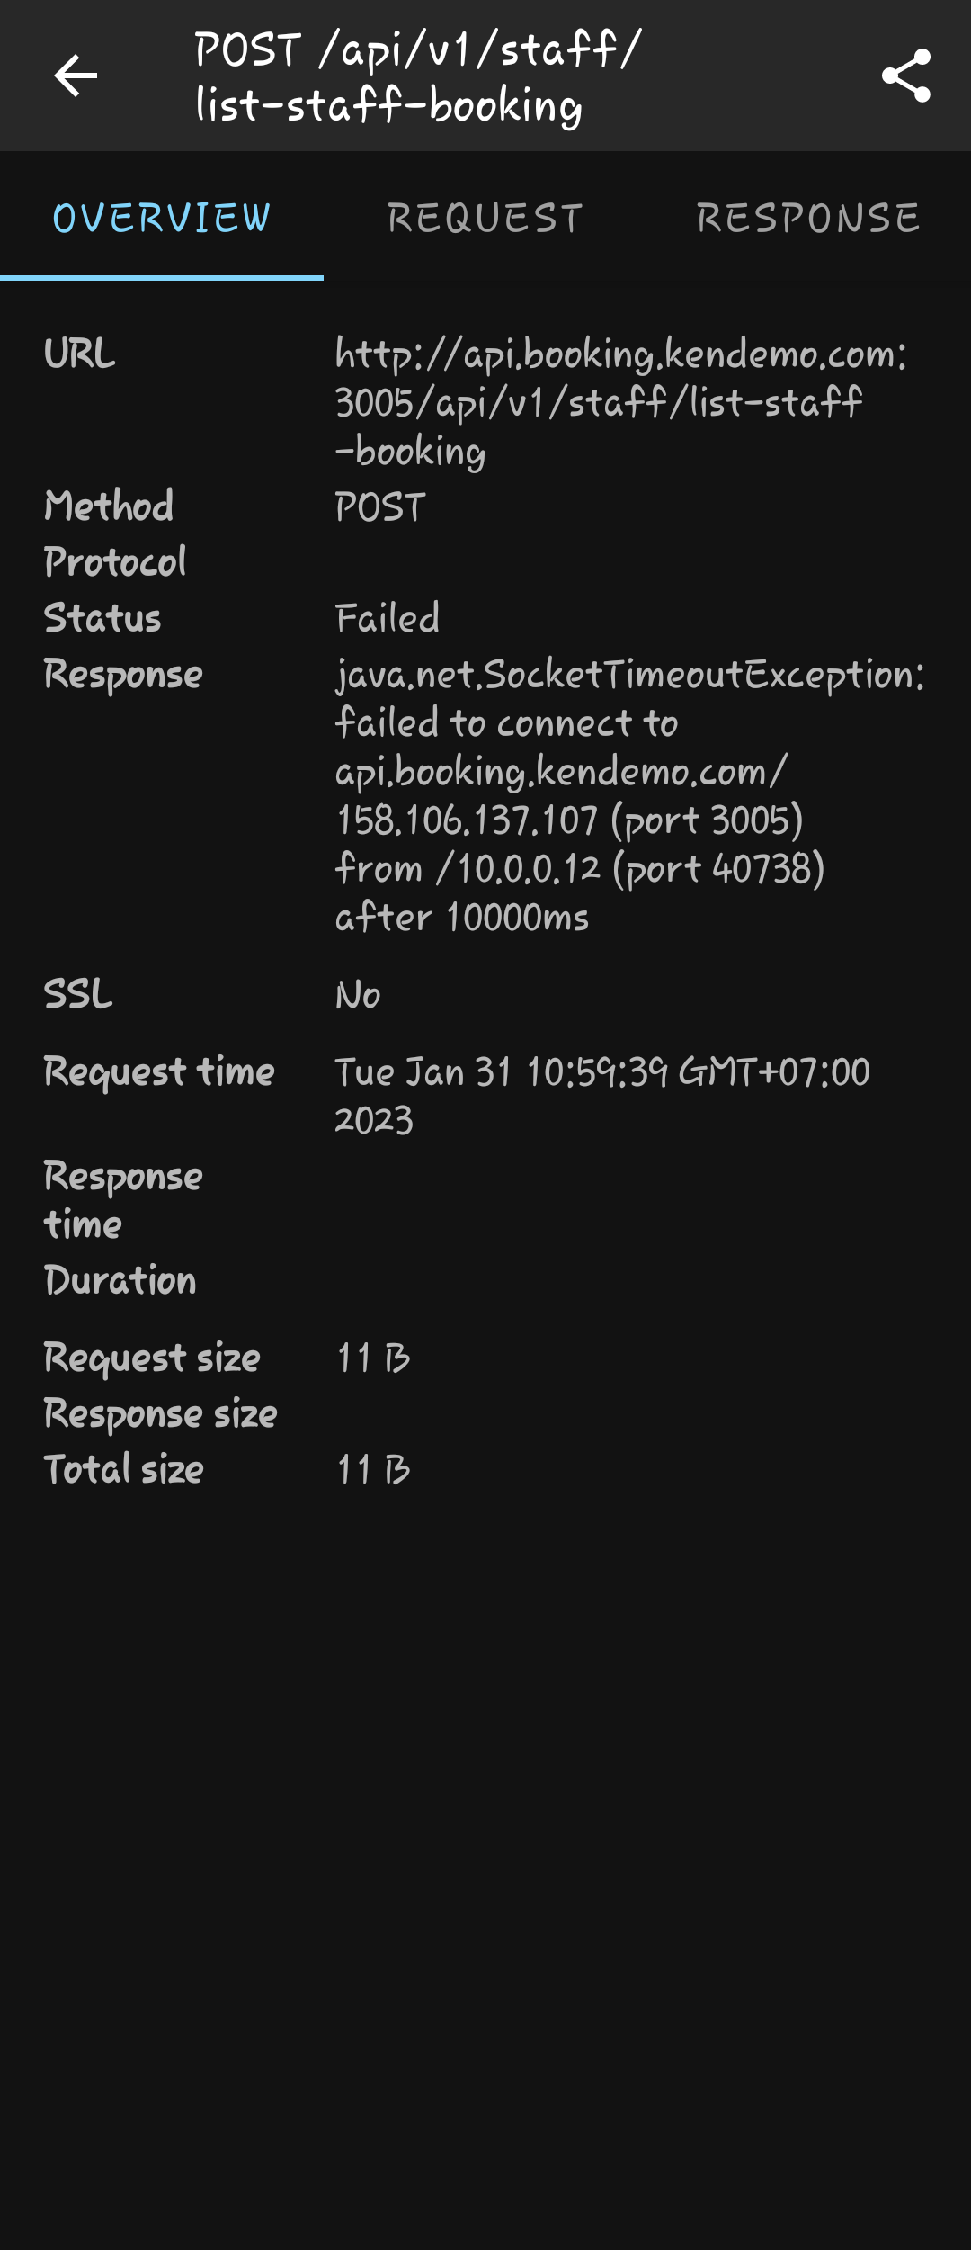Open the Response tab

coord(808,218)
